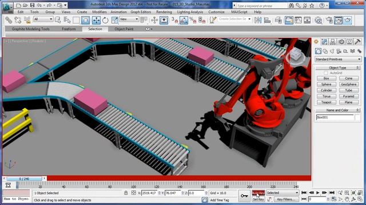Screen dimensions: 366x205
Task: Click the Go to End playback button
Action: tap(332, 192)
